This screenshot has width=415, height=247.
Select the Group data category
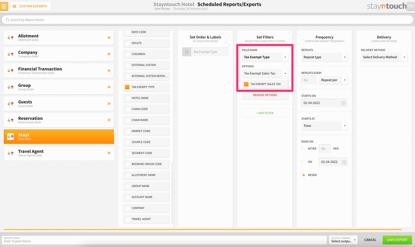pos(59,87)
